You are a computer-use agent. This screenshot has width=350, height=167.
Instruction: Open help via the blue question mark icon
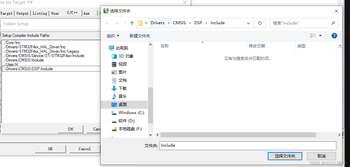pos(334,36)
